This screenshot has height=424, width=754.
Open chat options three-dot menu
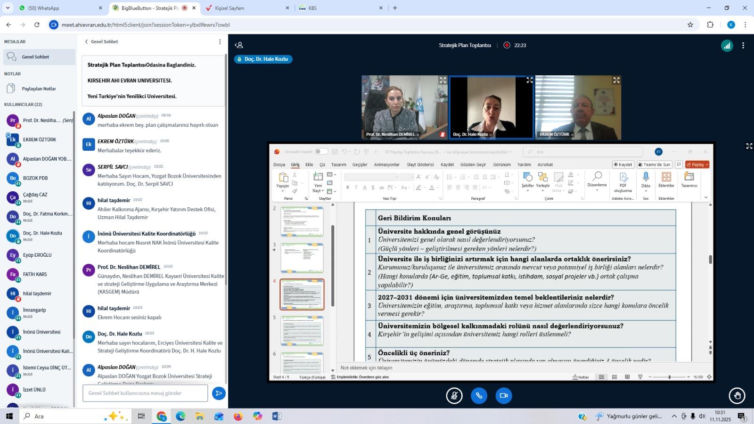click(x=220, y=42)
